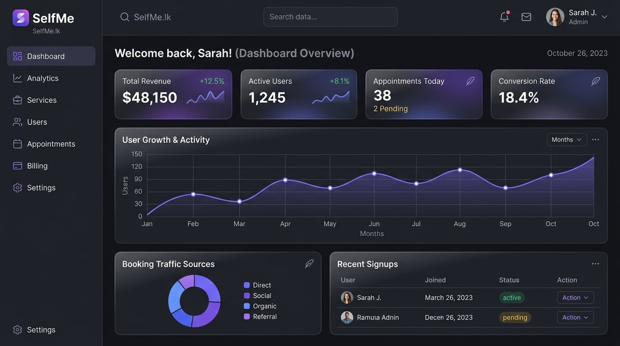Click the "User" column header
This screenshot has height=346, width=620.
(348, 280)
